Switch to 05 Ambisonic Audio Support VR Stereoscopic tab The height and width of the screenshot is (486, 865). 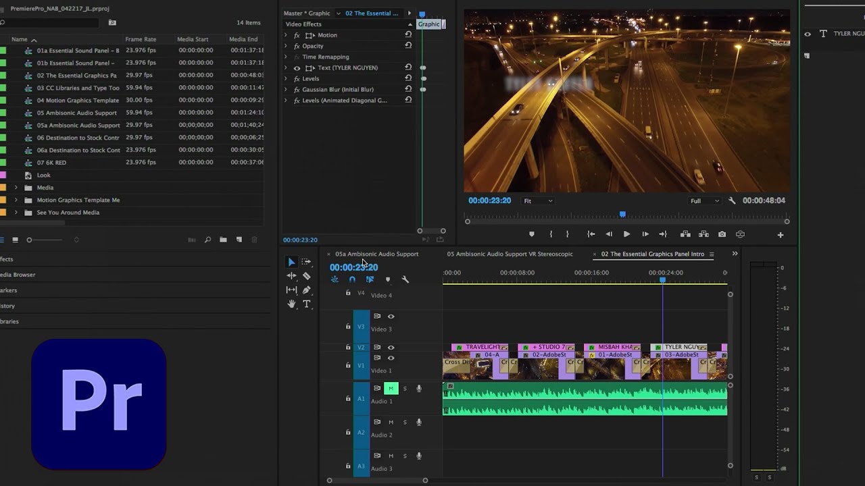(510, 254)
